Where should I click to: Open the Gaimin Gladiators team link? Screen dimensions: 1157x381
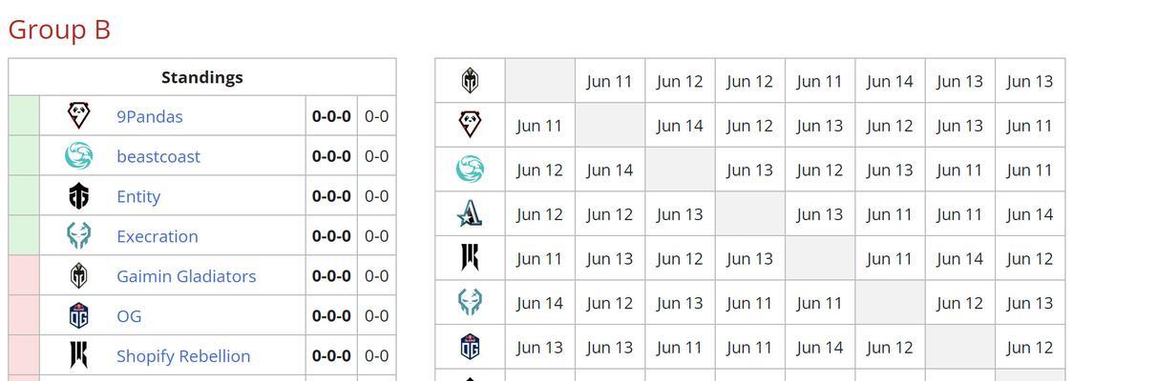[x=186, y=276]
